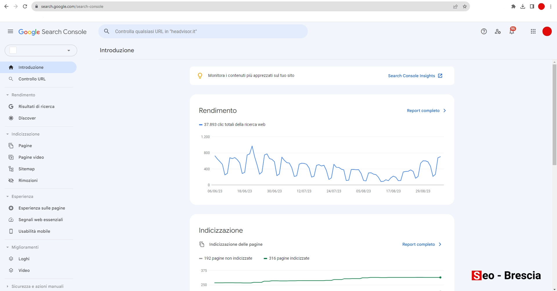Open Search Console Insights link

411,76
